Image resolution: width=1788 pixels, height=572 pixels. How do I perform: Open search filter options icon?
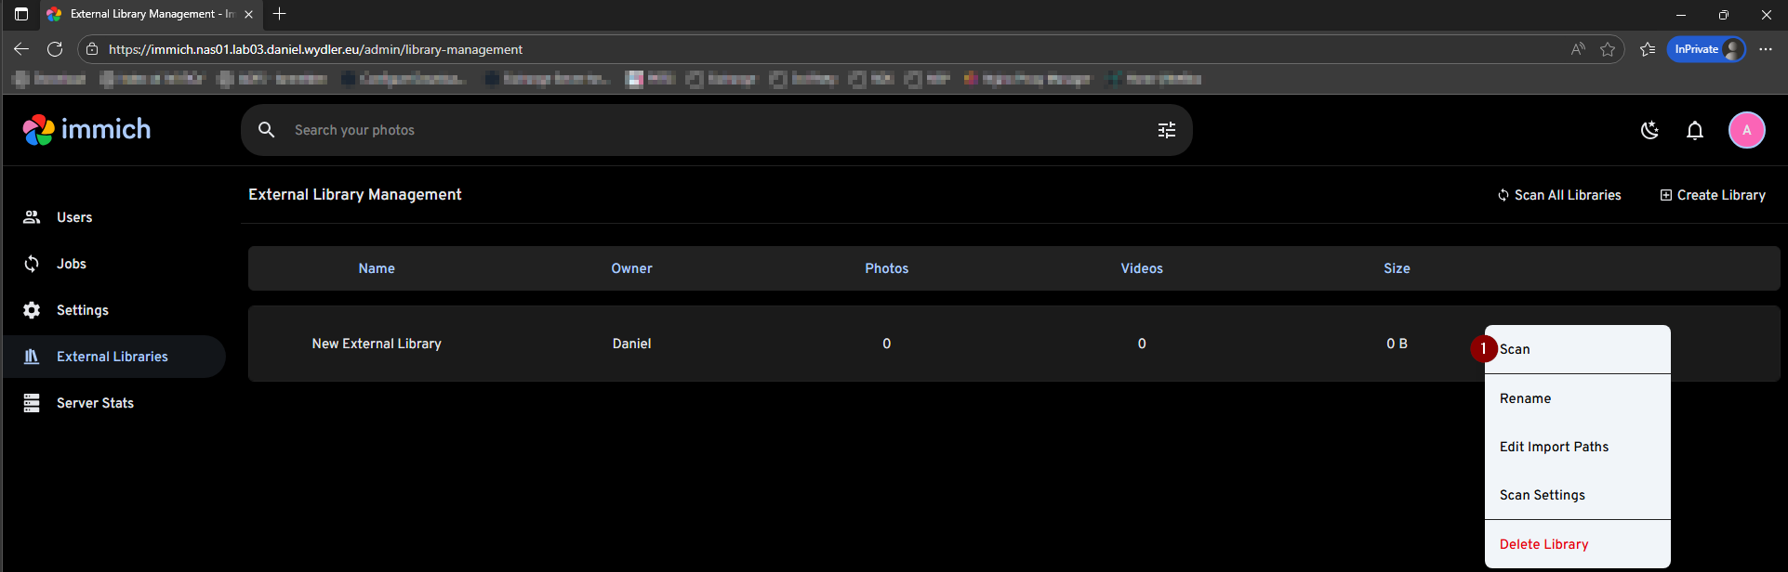(x=1166, y=130)
